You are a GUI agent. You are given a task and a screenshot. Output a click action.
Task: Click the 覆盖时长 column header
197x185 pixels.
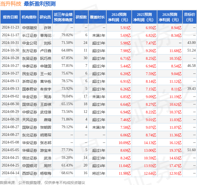97,17
